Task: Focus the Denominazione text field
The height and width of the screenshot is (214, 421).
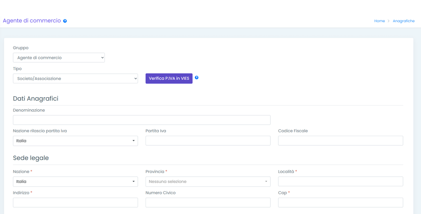Action: pyautogui.click(x=142, y=120)
